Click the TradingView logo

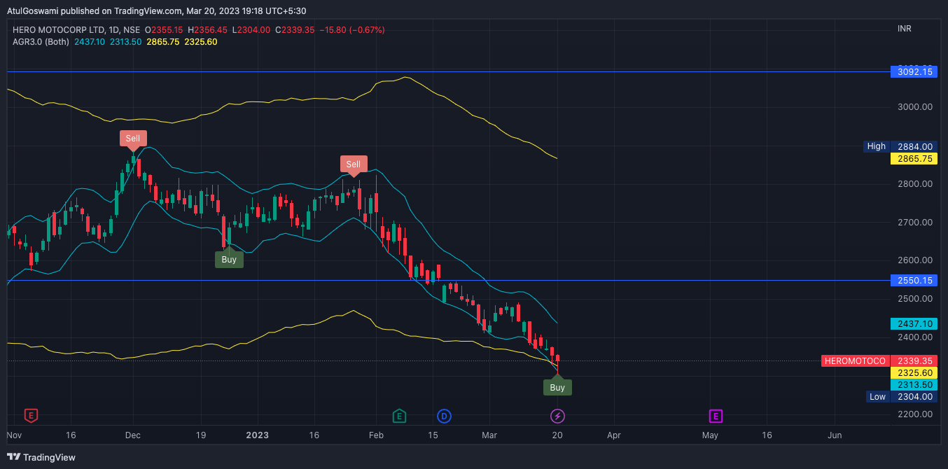pyautogui.click(x=41, y=457)
